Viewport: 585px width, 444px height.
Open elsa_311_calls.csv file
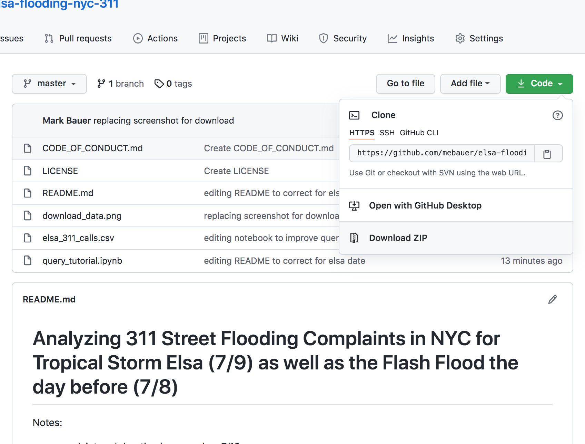pyautogui.click(x=78, y=238)
